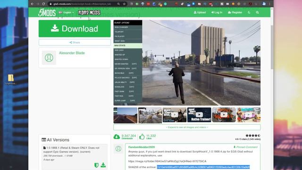Click the 9,347,304 downloads count
The image size is (302, 170).
[129, 136]
